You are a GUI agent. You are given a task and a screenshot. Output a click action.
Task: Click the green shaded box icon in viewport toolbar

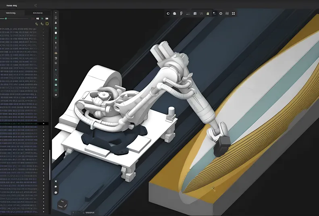click(x=207, y=13)
